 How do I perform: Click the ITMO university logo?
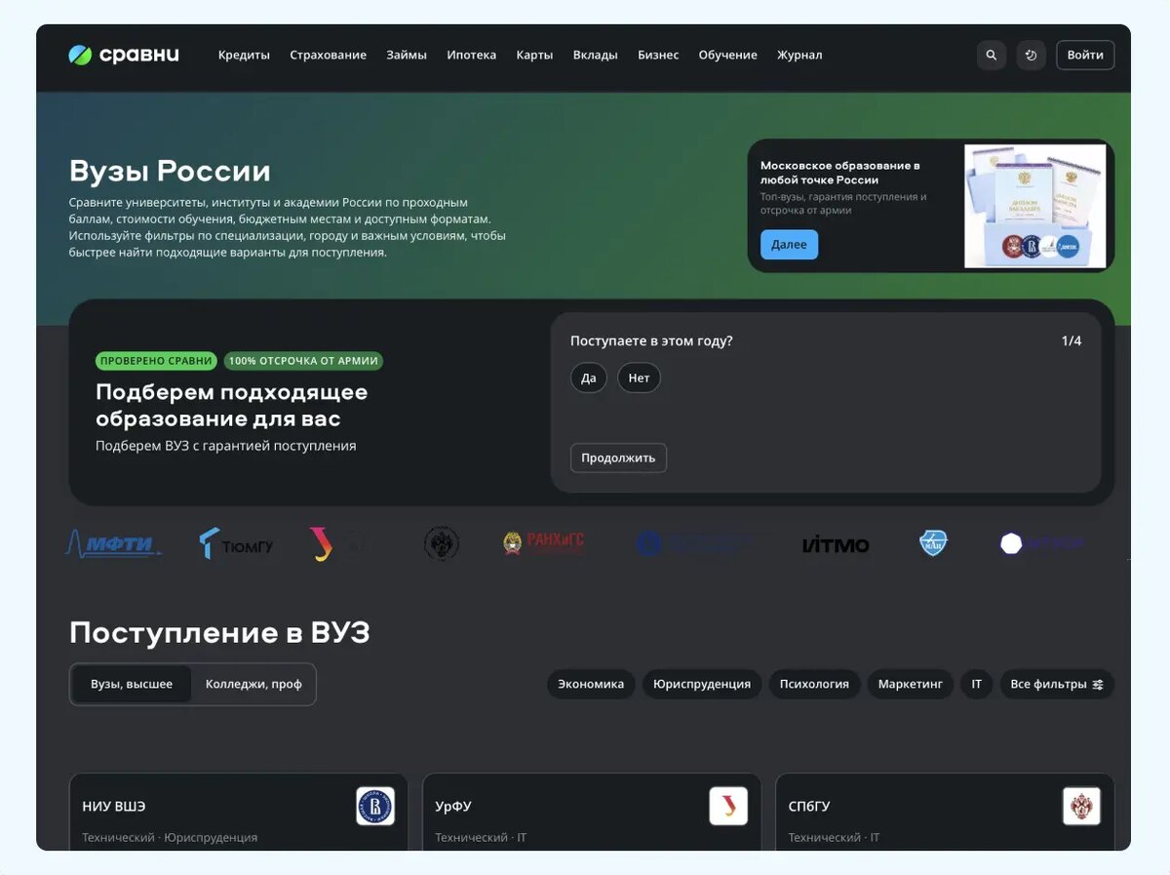pos(836,544)
